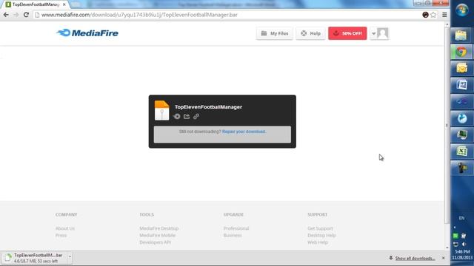Click the TopElevenFootballM...bar download item
The width and height of the screenshot is (474, 266).
click(35, 258)
